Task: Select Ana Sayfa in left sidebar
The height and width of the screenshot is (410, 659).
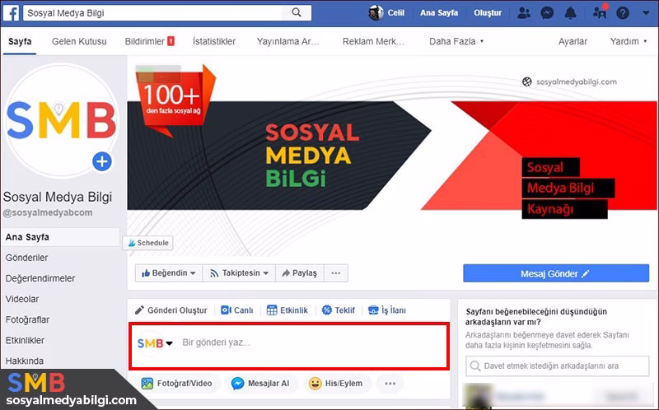Action: click(x=60, y=237)
